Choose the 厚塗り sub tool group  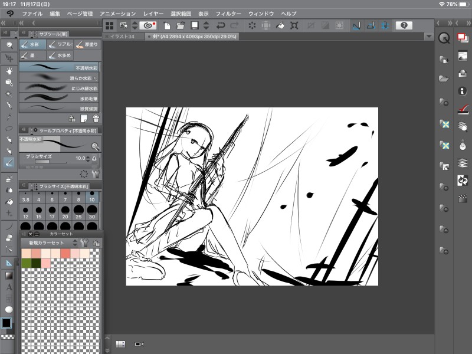[86, 44]
